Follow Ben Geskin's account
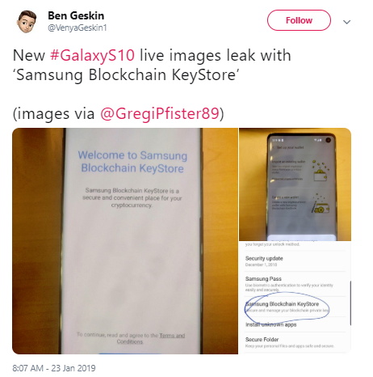The image size is (373, 377). click(299, 20)
